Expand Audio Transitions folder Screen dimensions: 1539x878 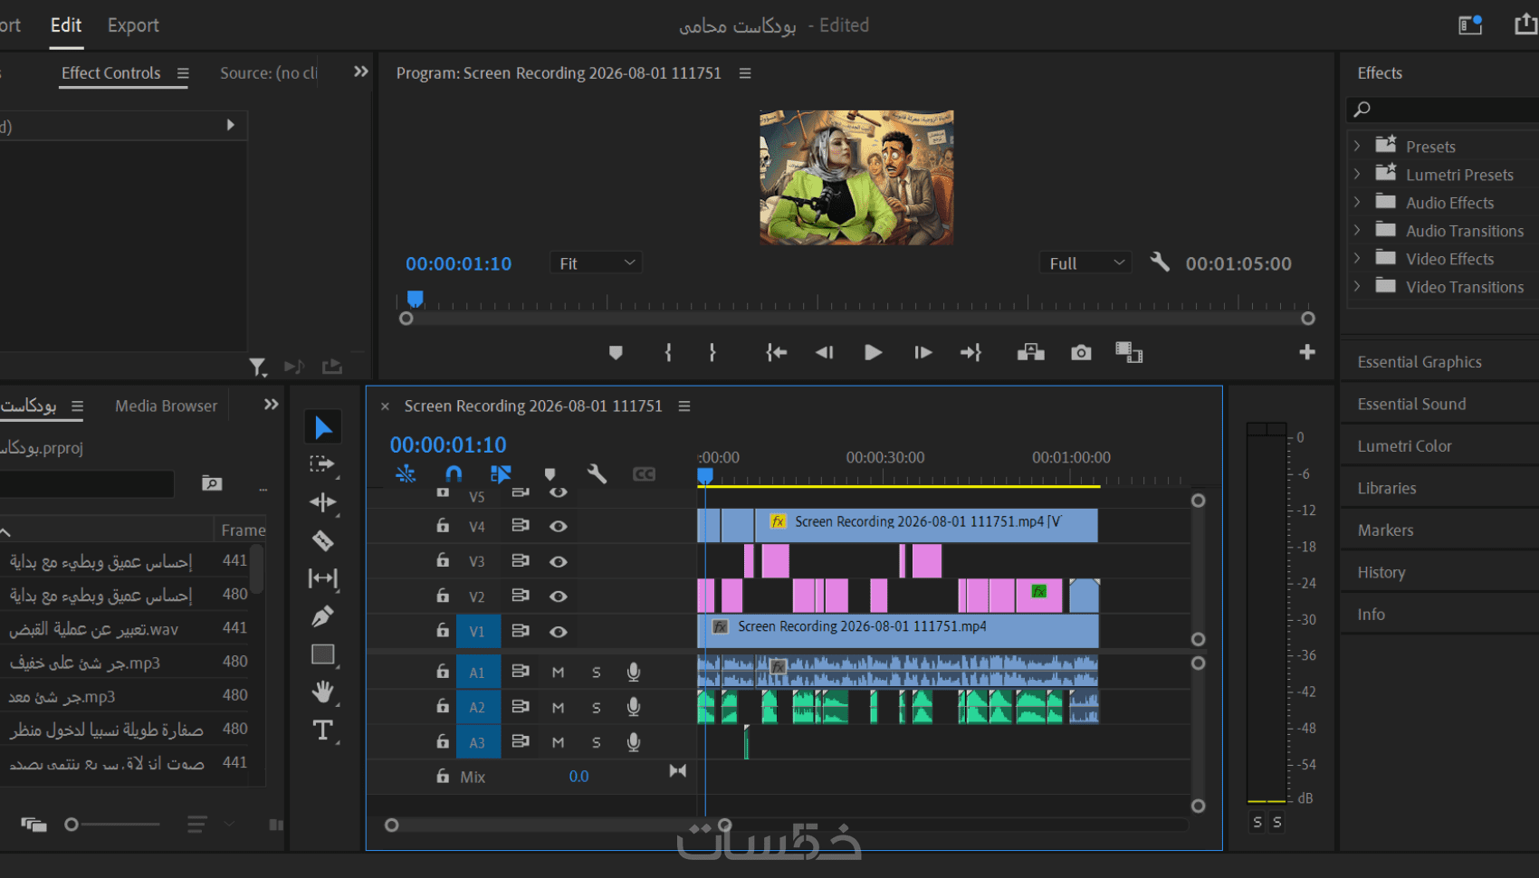(1357, 230)
